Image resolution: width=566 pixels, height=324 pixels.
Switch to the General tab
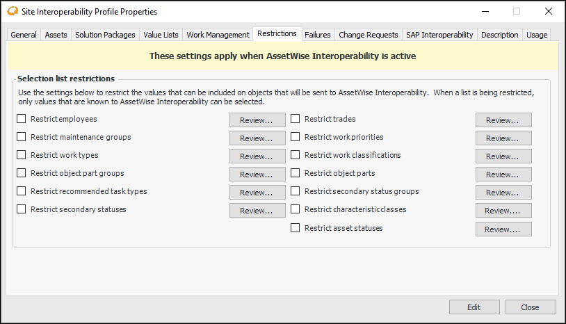[24, 35]
